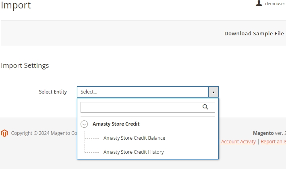Choose Amasty Store Credit History entity

coord(133,152)
